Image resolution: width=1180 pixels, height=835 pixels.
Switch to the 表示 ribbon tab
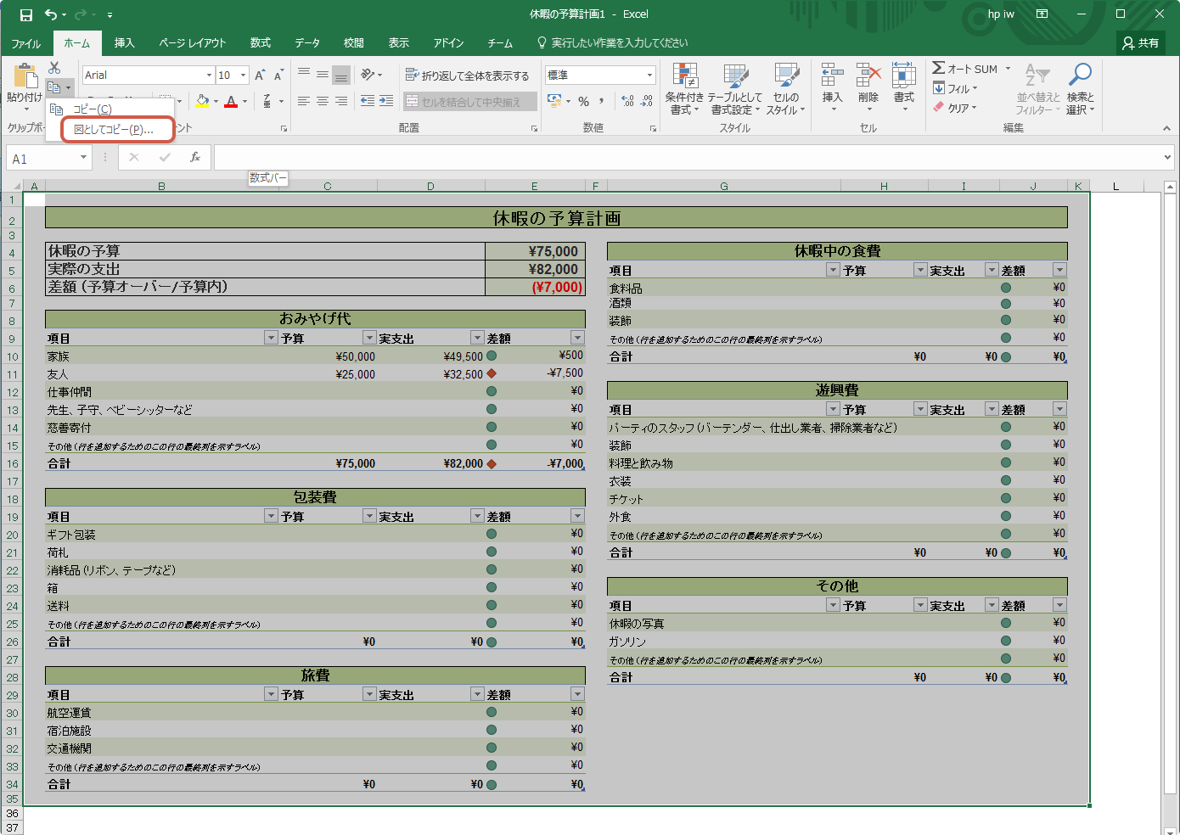pos(399,43)
